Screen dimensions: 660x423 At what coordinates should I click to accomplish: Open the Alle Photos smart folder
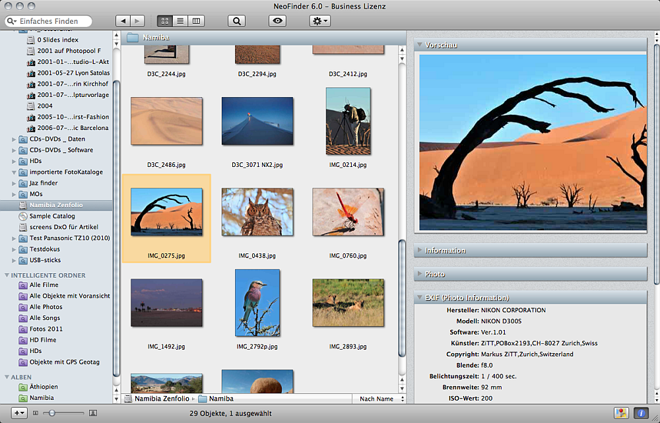pyautogui.click(x=46, y=307)
